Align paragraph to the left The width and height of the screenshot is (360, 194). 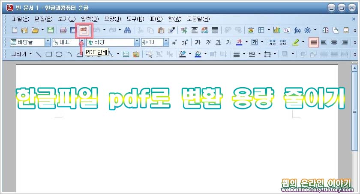tap(324, 42)
